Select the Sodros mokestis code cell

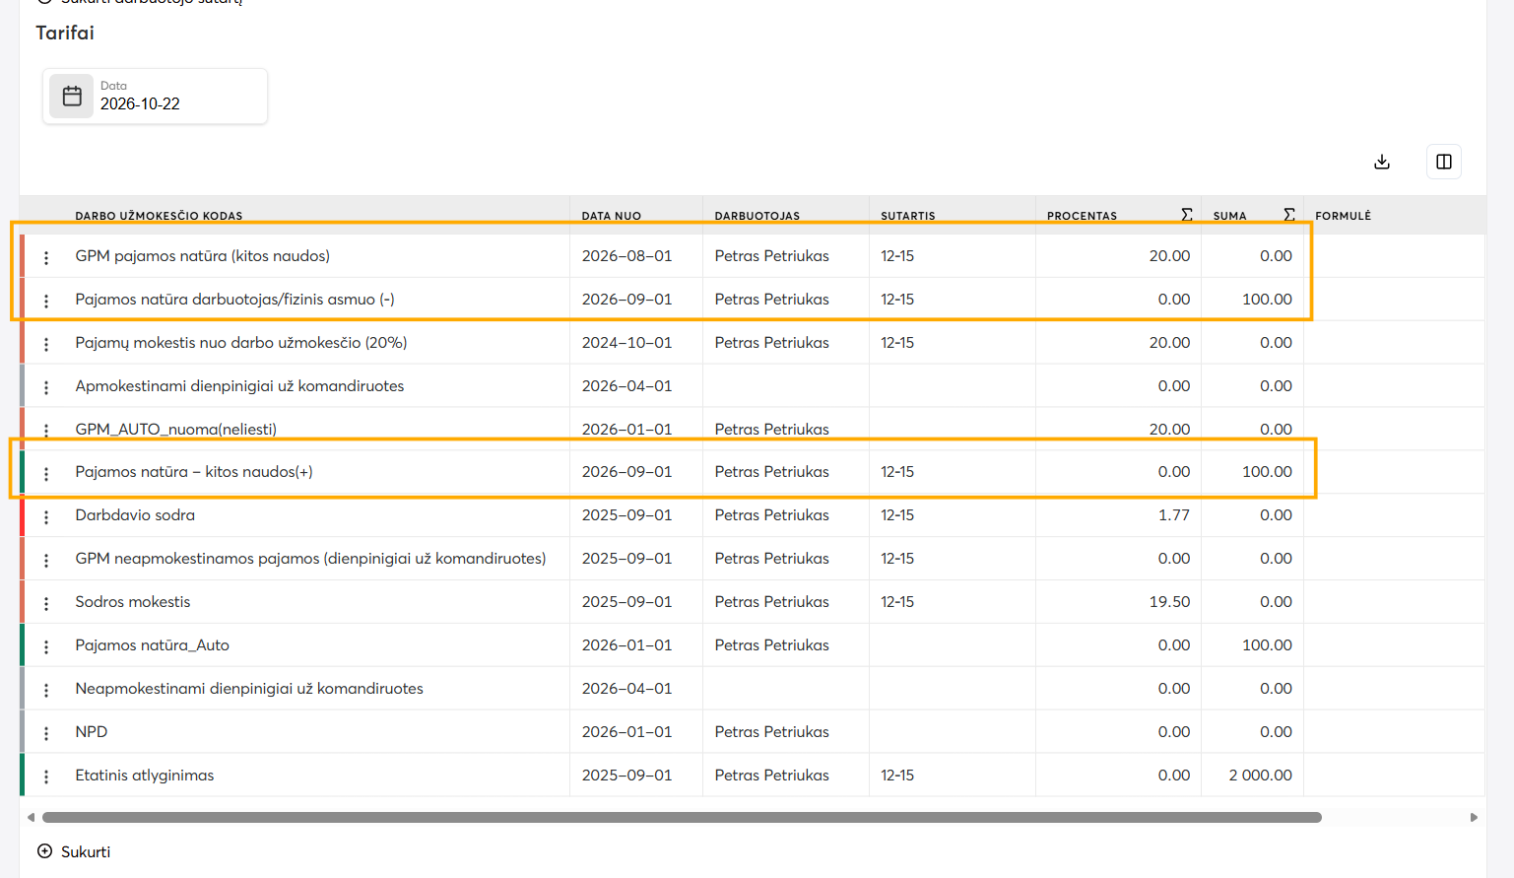point(133,601)
